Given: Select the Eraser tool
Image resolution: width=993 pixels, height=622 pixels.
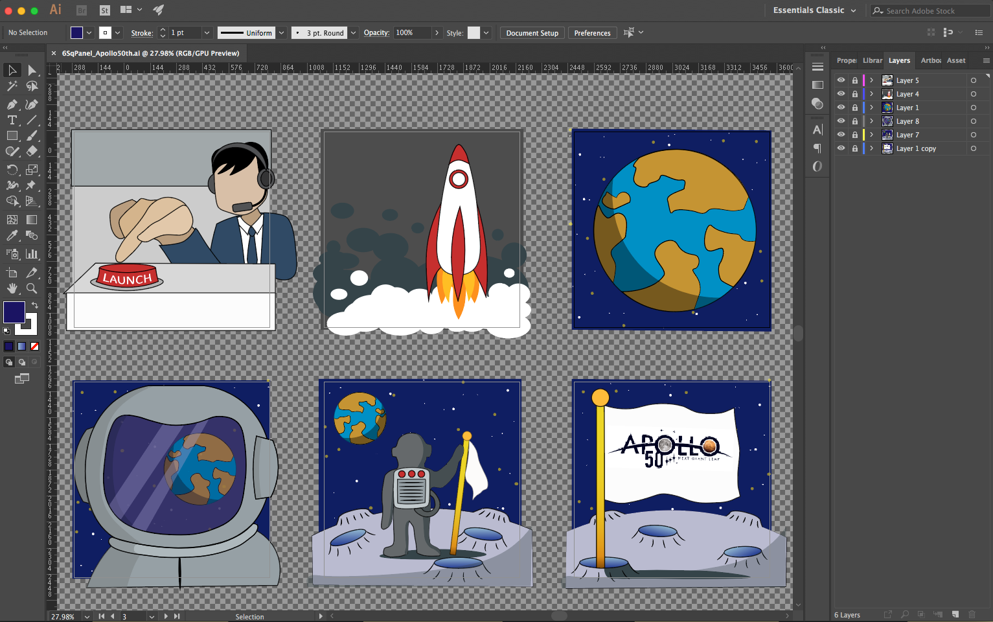Looking at the screenshot, I should pyautogui.click(x=32, y=152).
